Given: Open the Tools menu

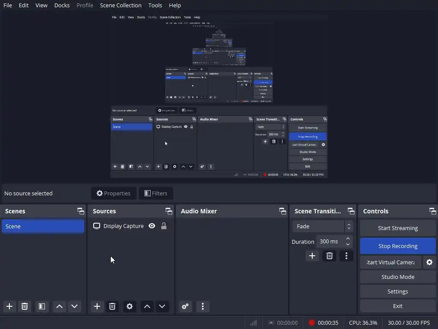Looking at the screenshot, I should (x=155, y=5).
